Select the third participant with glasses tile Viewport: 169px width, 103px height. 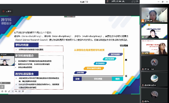click(x=154, y=47)
